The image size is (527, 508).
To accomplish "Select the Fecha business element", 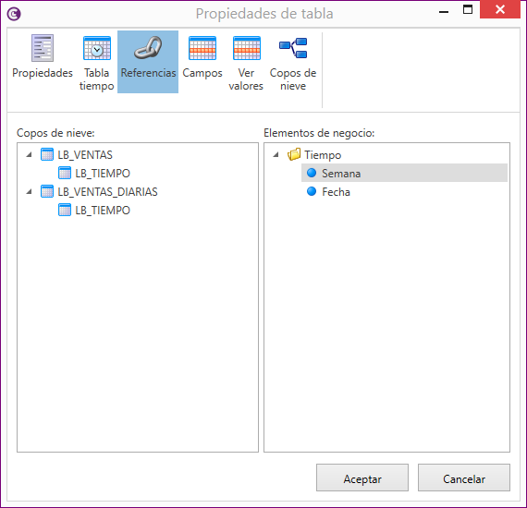I will [x=329, y=192].
